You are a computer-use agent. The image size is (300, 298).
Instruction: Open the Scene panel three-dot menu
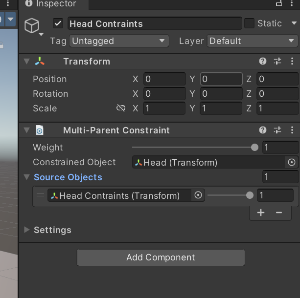tap(8, 3)
